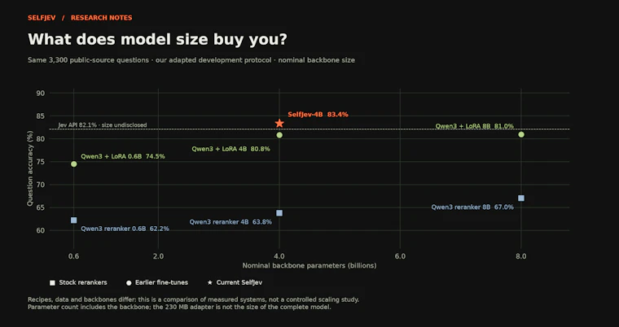
Task: Open the SELFJEV breadcrumb link
Action: [x=42, y=18]
